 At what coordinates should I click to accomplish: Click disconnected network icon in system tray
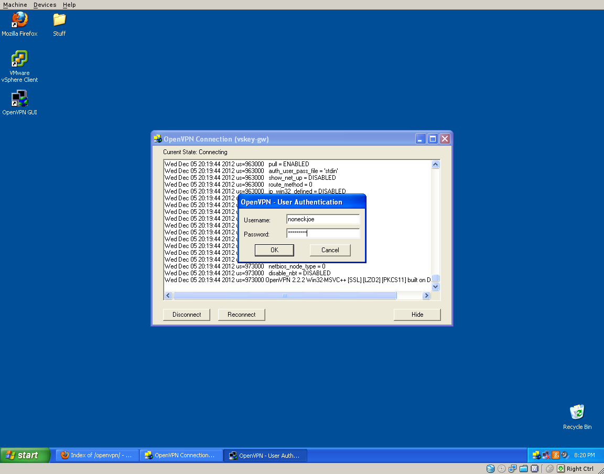point(546,455)
